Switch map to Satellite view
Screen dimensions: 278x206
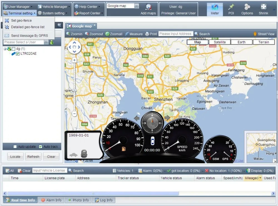coord(219,42)
